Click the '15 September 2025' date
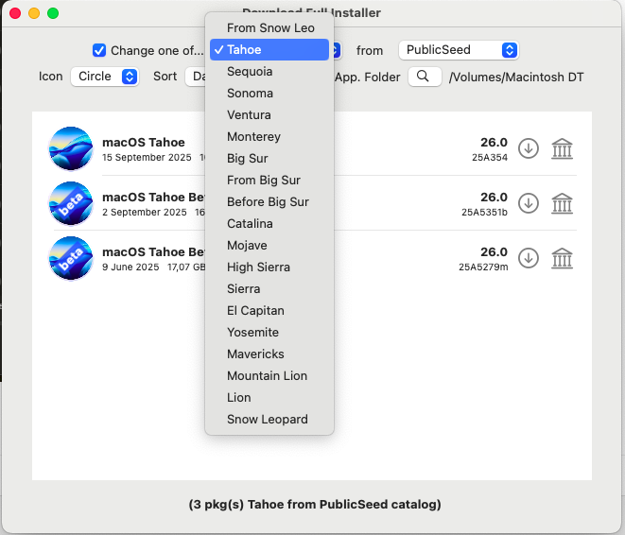 [147, 157]
